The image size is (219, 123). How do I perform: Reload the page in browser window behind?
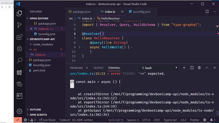tap(9, 7)
